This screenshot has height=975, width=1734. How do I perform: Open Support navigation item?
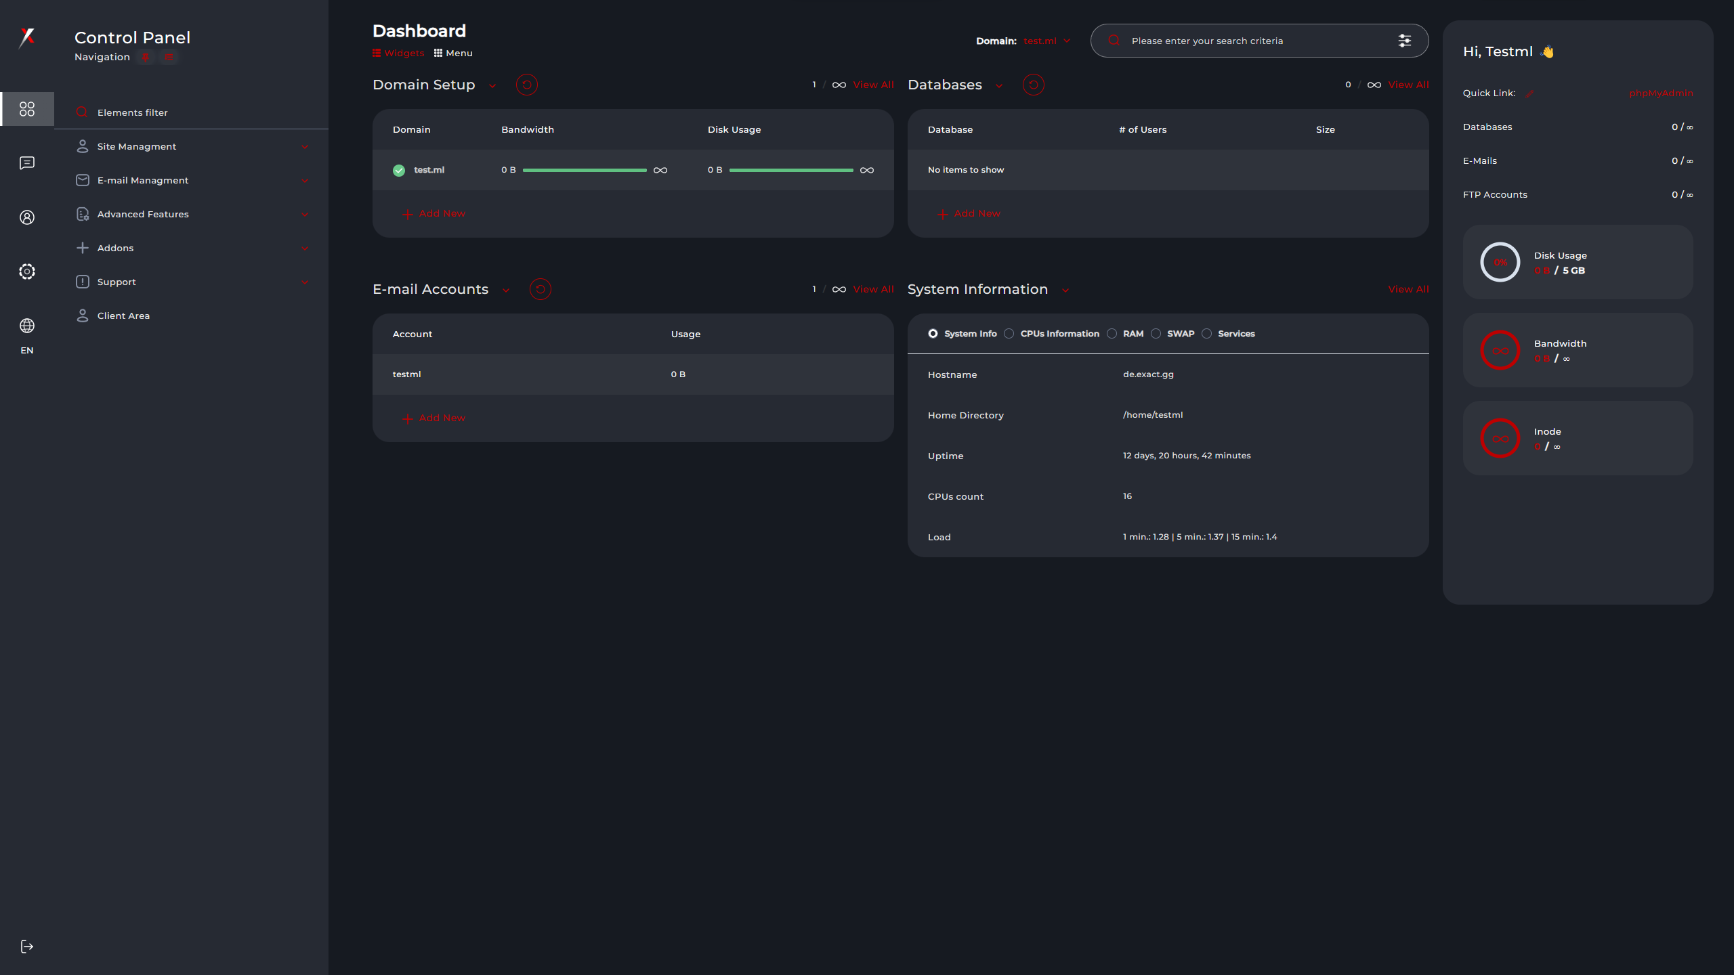click(x=191, y=282)
